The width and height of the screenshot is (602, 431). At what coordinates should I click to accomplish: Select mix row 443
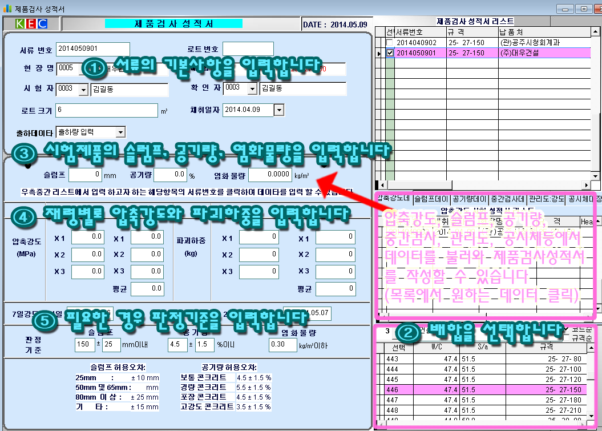click(x=486, y=359)
